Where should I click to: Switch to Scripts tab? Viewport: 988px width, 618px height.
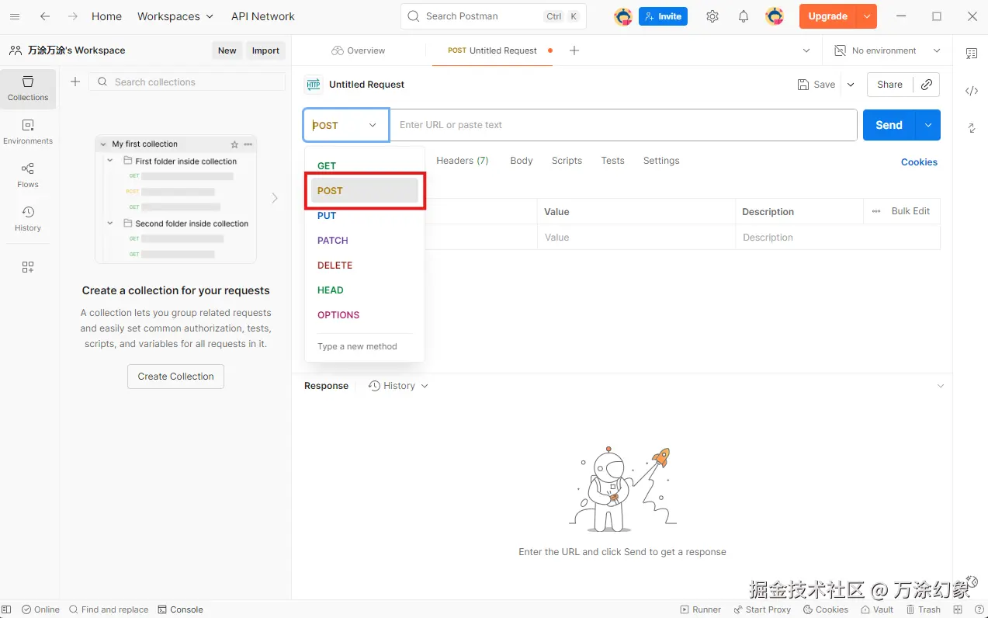(567, 161)
